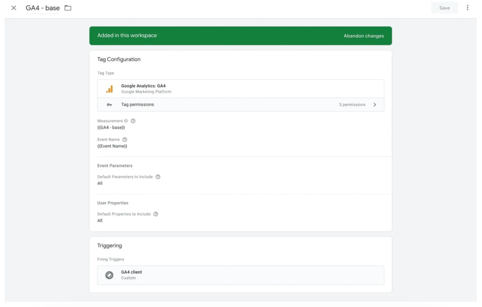Open the GA4 client firing trigger
Screen dimensions: 482x307
[x=240, y=275]
